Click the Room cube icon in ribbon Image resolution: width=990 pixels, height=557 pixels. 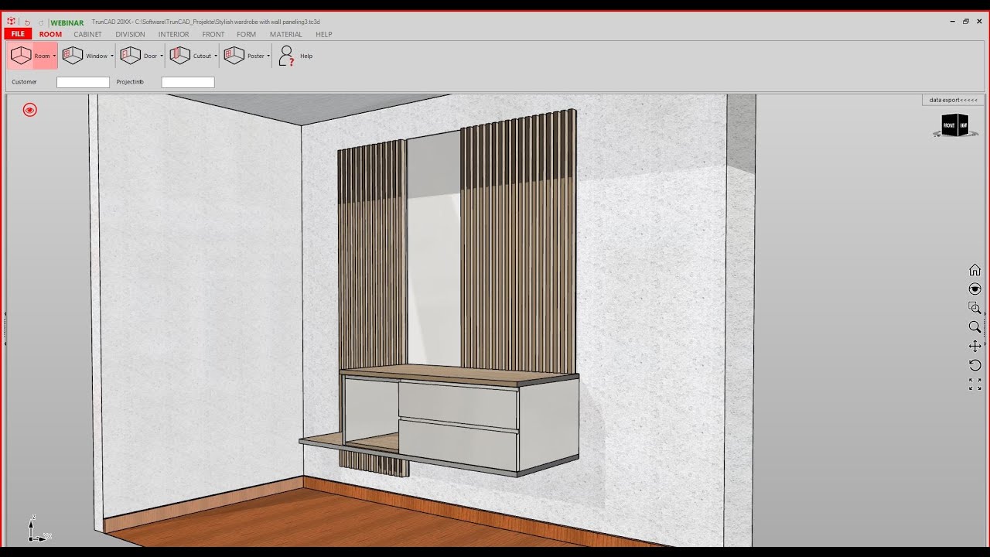(x=21, y=56)
